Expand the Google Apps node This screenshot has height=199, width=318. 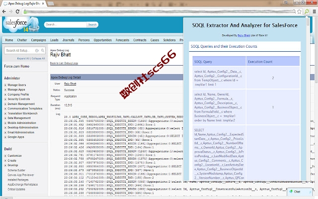point(5,137)
